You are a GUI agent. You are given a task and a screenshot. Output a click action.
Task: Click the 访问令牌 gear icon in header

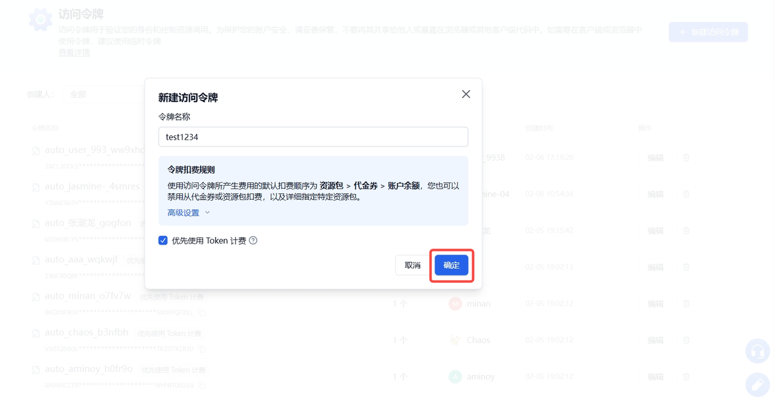pos(41,20)
